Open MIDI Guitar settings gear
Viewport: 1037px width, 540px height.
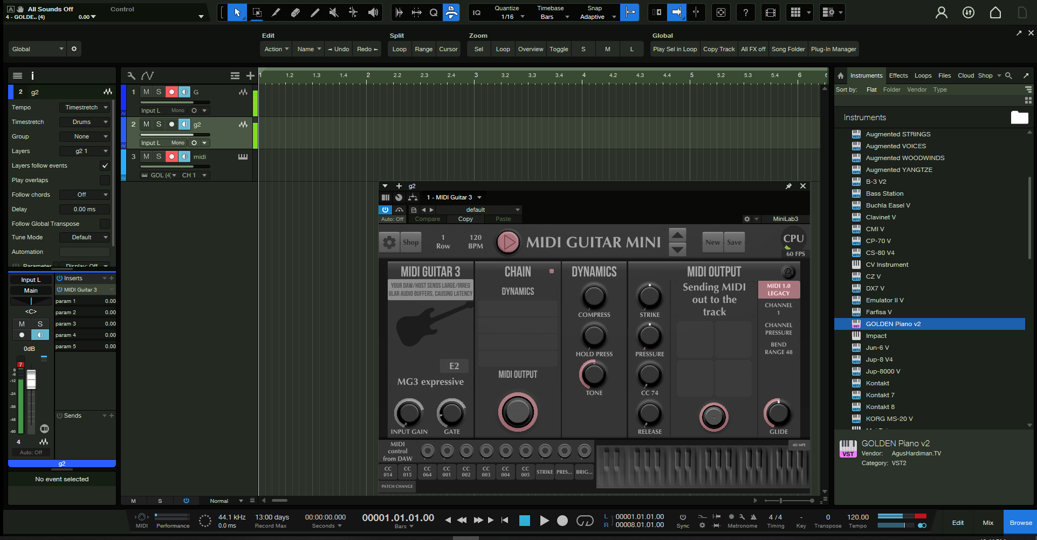point(389,243)
